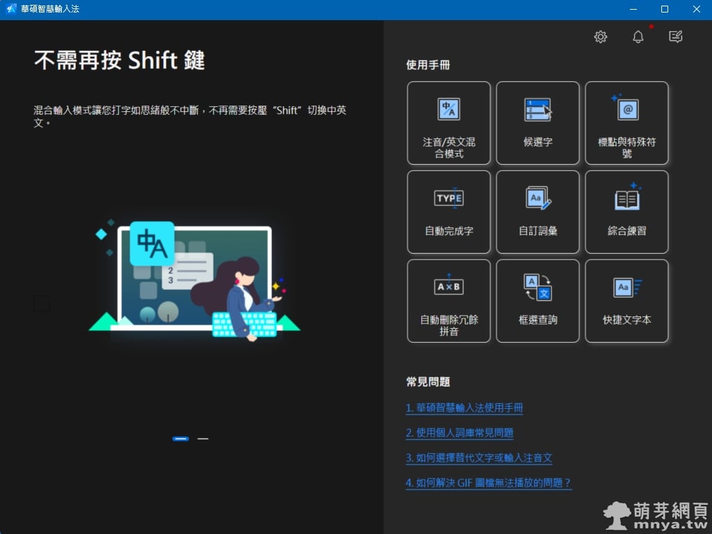Click the feedback edit icon
The image size is (712, 534).
point(675,37)
